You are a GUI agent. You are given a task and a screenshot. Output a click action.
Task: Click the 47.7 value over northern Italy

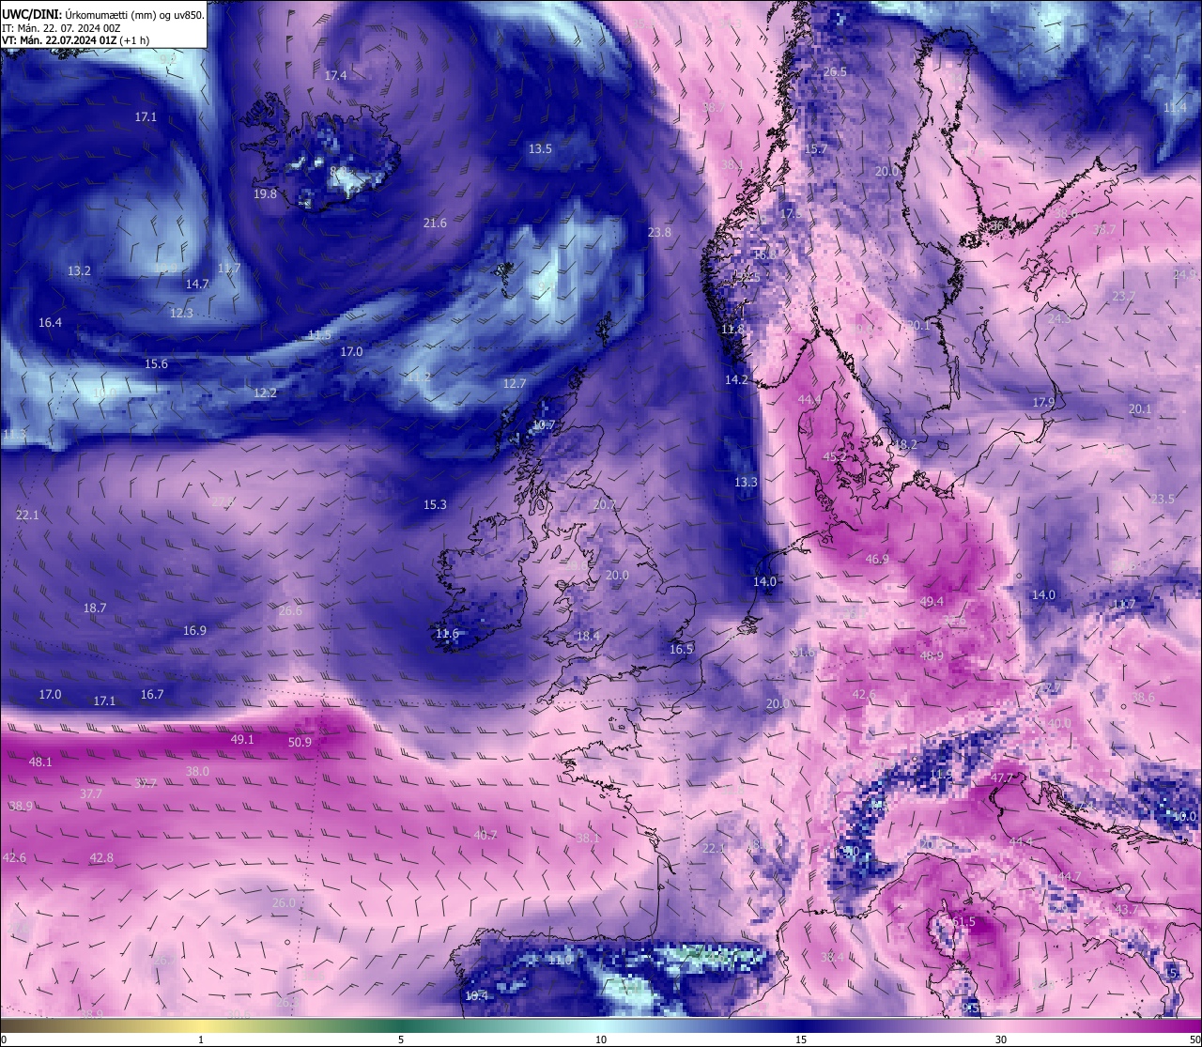[1002, 778]
